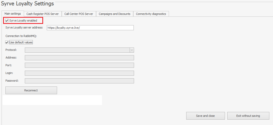The height and width of the screenshot is (125, 273).
Task: Switch to the Main settings tab
Action: (x=13, y=14)
